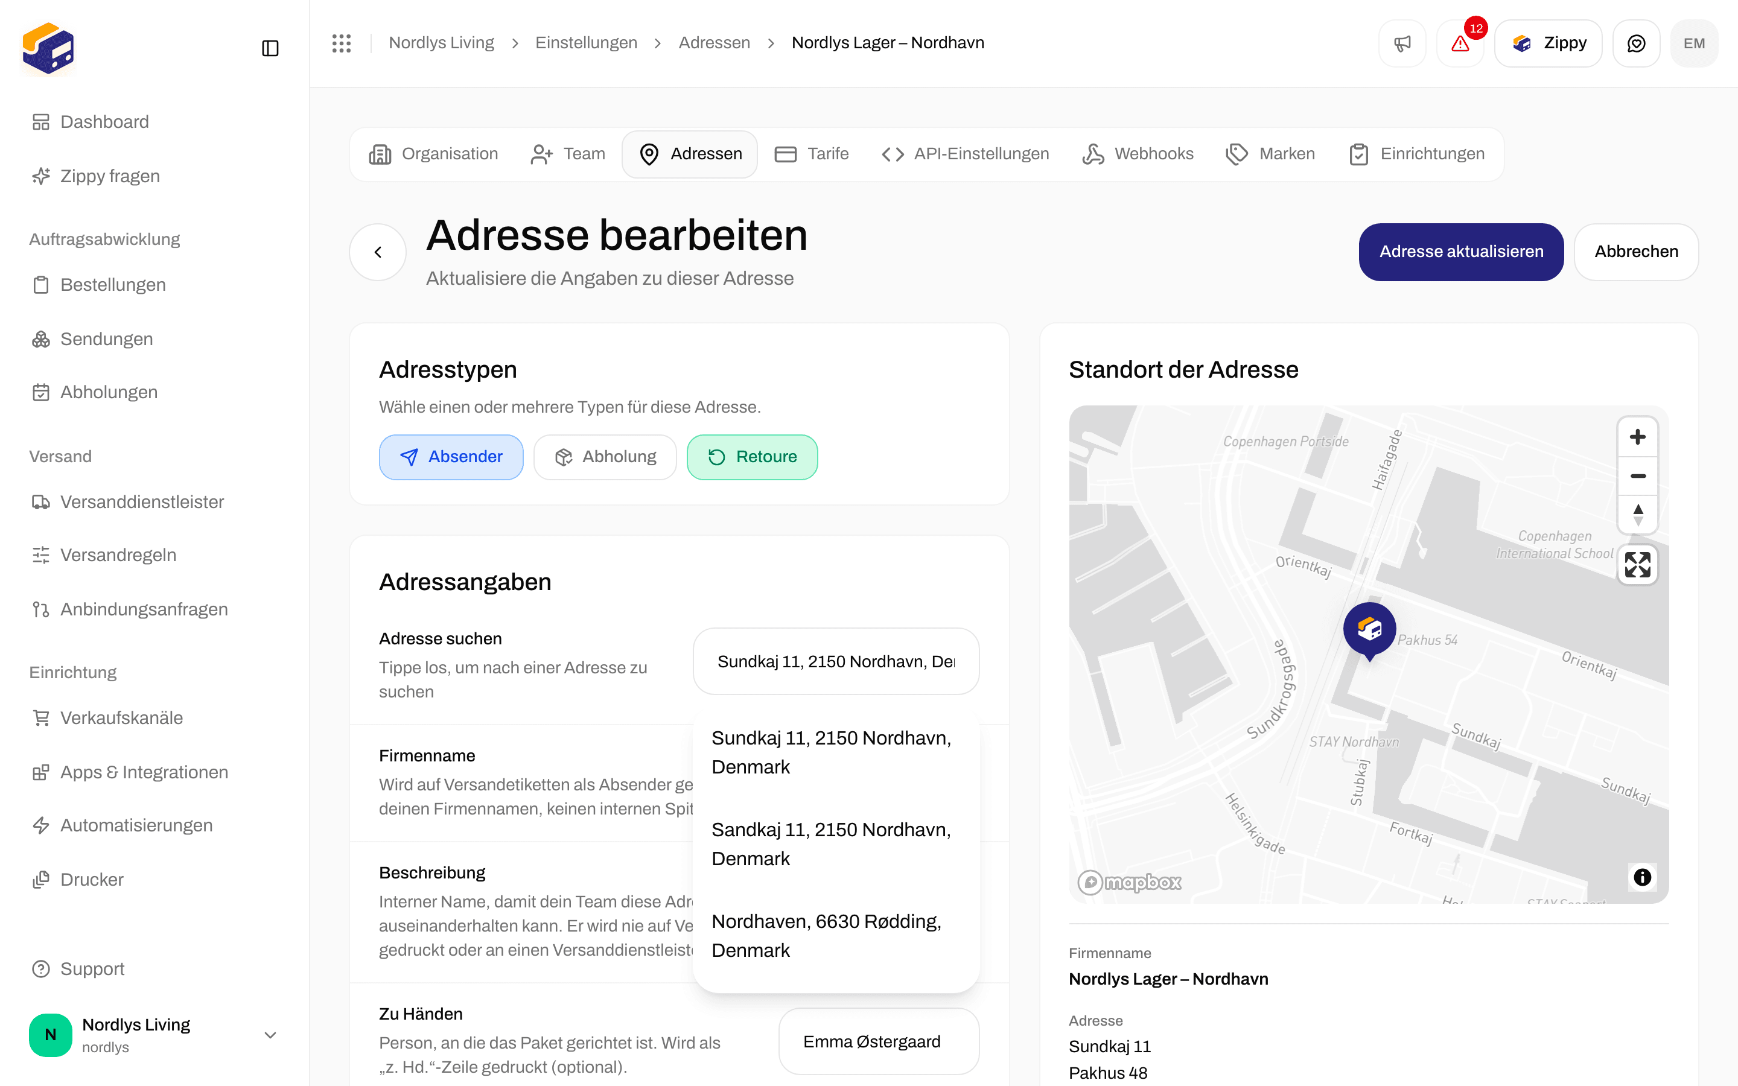Viewport: 1738px width, 1086px height.
Task: Switch to the Marken tab
Action: (1270, 154)
